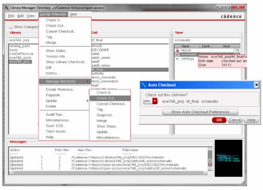Screen dimensions: 263x190
Task: Open the Design Manager menu
Action: pos(53,14)
